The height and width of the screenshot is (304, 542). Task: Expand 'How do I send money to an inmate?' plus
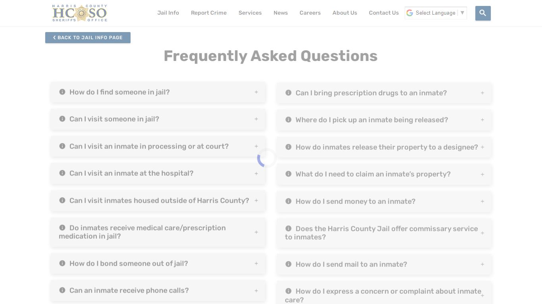(x=482, y=201)
